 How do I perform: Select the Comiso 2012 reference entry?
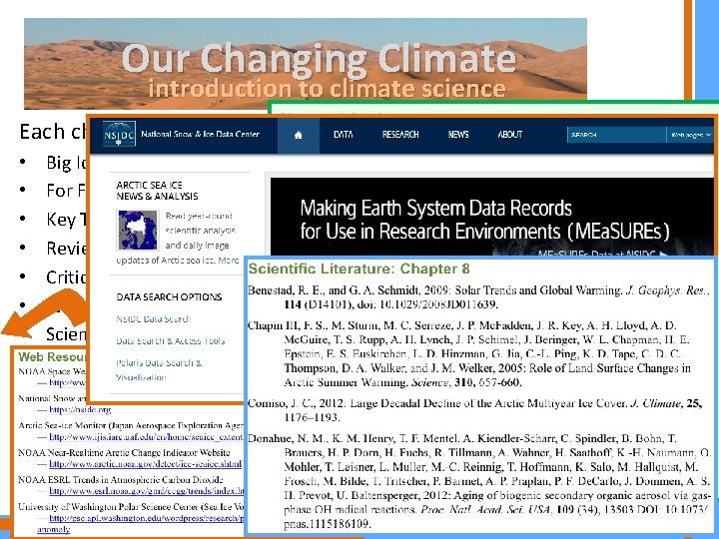point(475,410)
